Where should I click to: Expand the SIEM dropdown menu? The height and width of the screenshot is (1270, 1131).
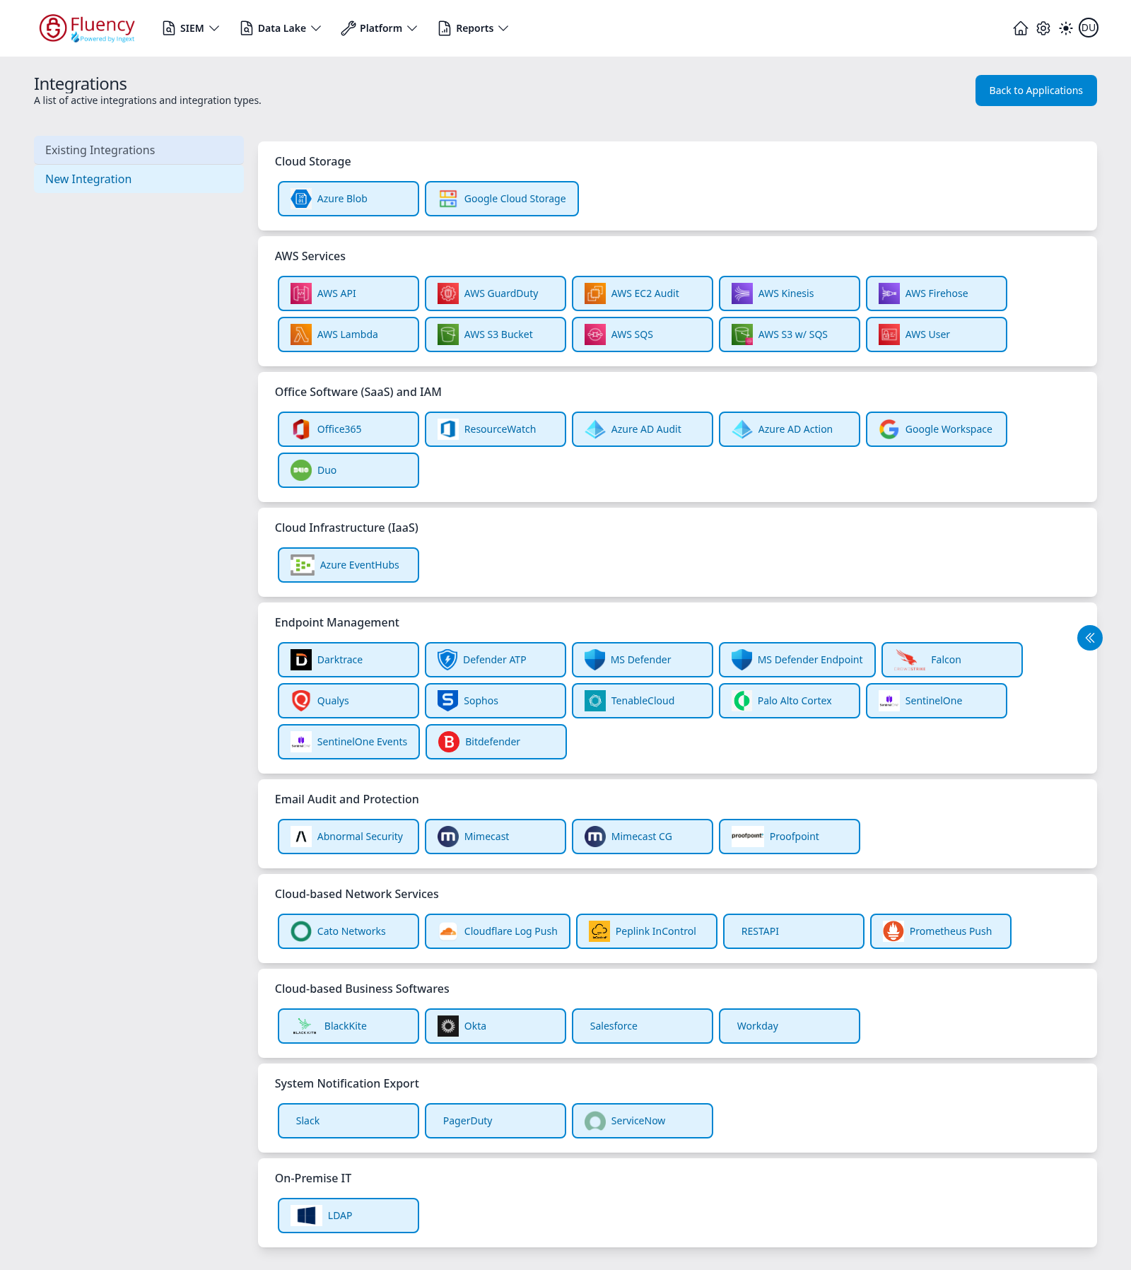[x=191, y=28]
